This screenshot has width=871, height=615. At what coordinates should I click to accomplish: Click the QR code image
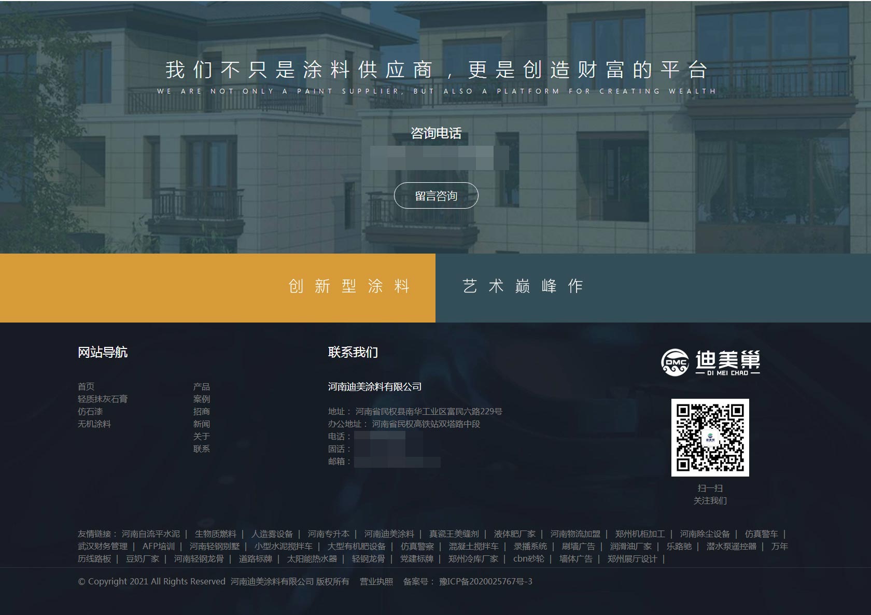(x=710, y=438)
